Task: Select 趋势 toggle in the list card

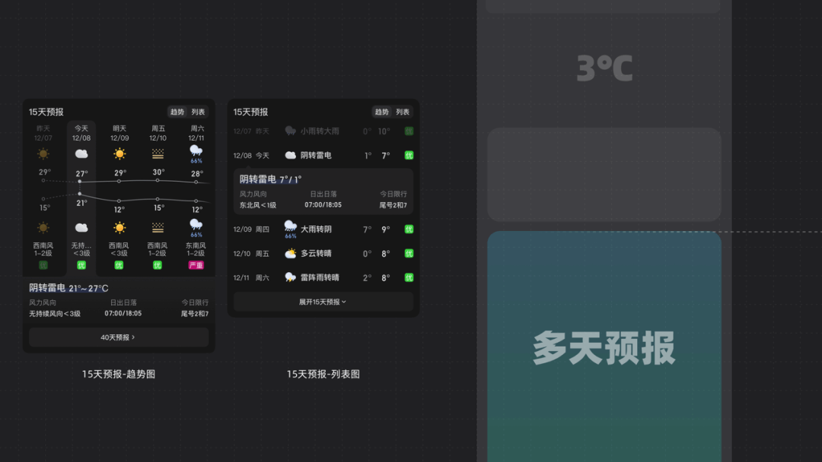Action: point(381,112)
